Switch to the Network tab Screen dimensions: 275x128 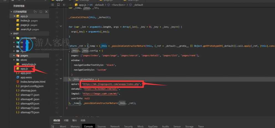tap(115, 126)
